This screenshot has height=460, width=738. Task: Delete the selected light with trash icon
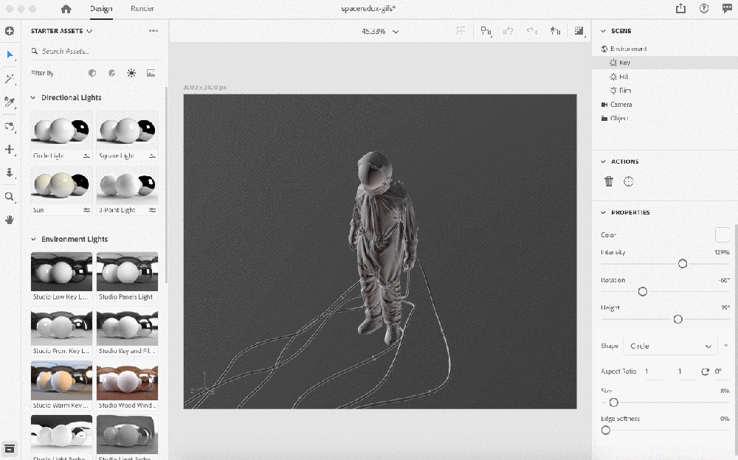(609, 181)
